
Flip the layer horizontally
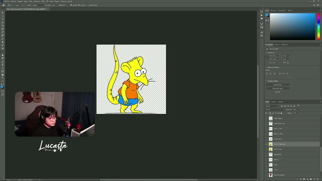pyautogui.click(x=284, y=62)
